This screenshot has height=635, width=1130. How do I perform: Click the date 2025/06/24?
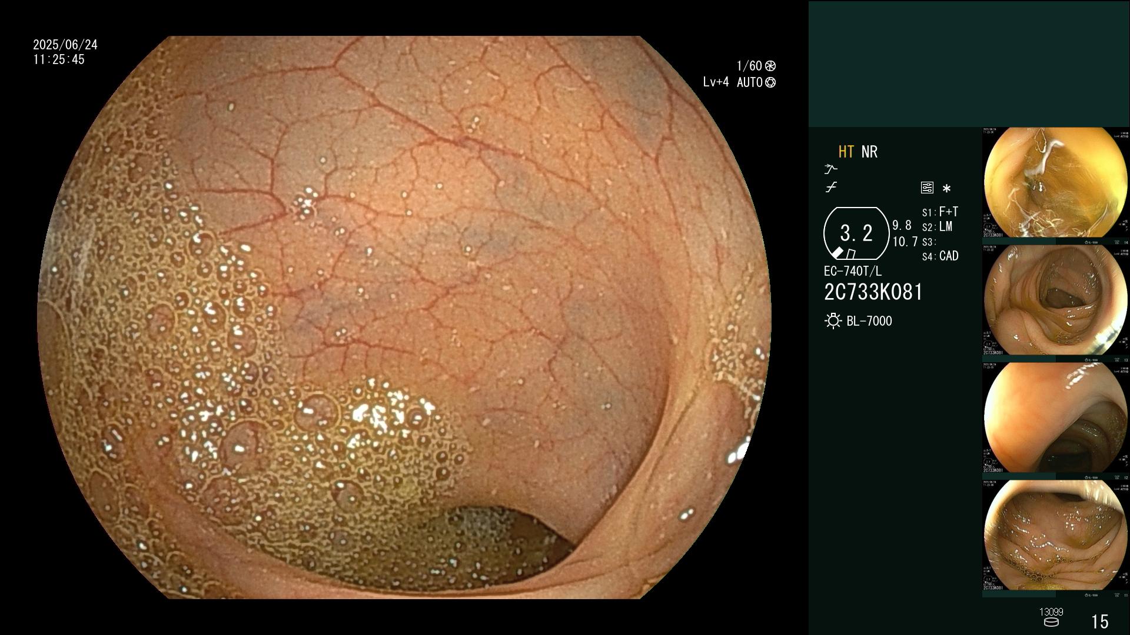coord(65,45)
